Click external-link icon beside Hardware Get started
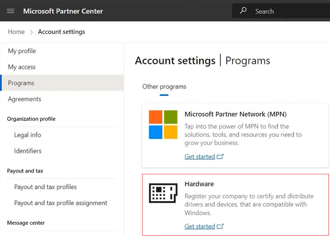330x236 pixels. 220,226
